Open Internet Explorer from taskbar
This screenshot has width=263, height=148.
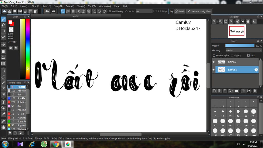point(32,144)
